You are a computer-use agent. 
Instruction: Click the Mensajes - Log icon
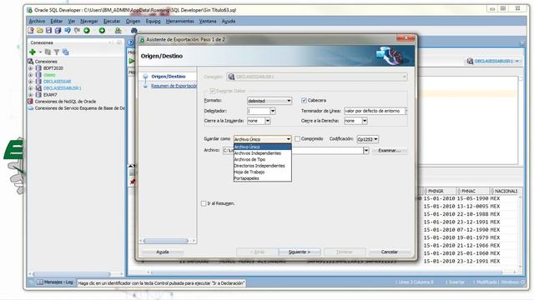40,282
